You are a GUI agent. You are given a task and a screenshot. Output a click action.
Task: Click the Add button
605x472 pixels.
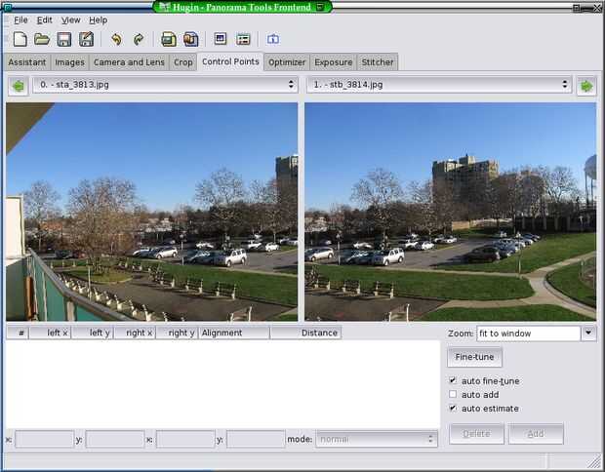tap(536, 434)
